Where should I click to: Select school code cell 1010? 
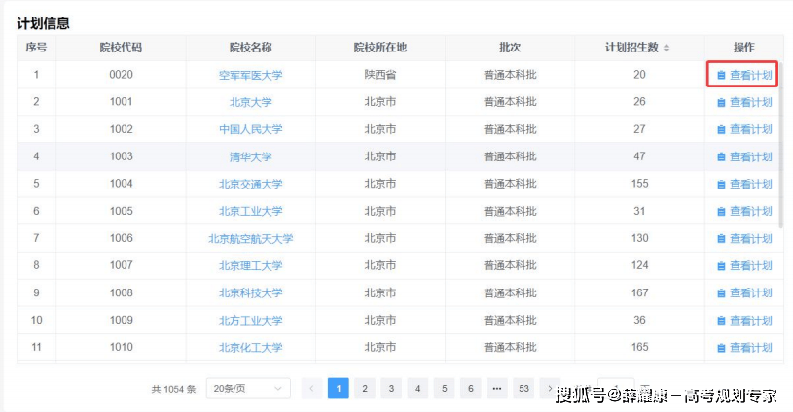122,347
